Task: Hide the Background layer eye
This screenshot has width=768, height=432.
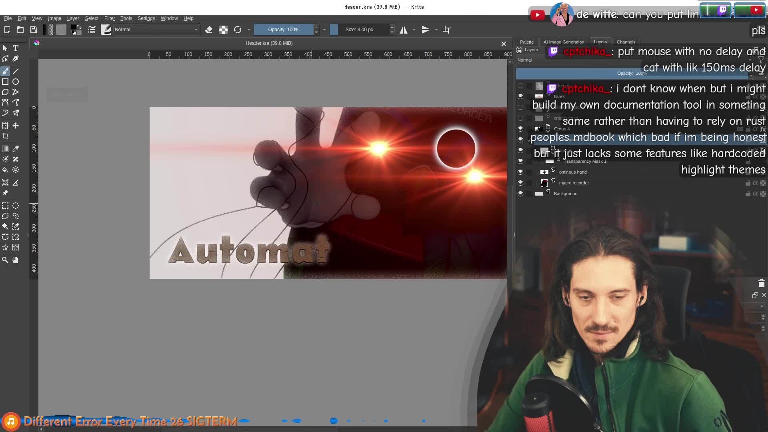Action: click(x=520, y=194)
